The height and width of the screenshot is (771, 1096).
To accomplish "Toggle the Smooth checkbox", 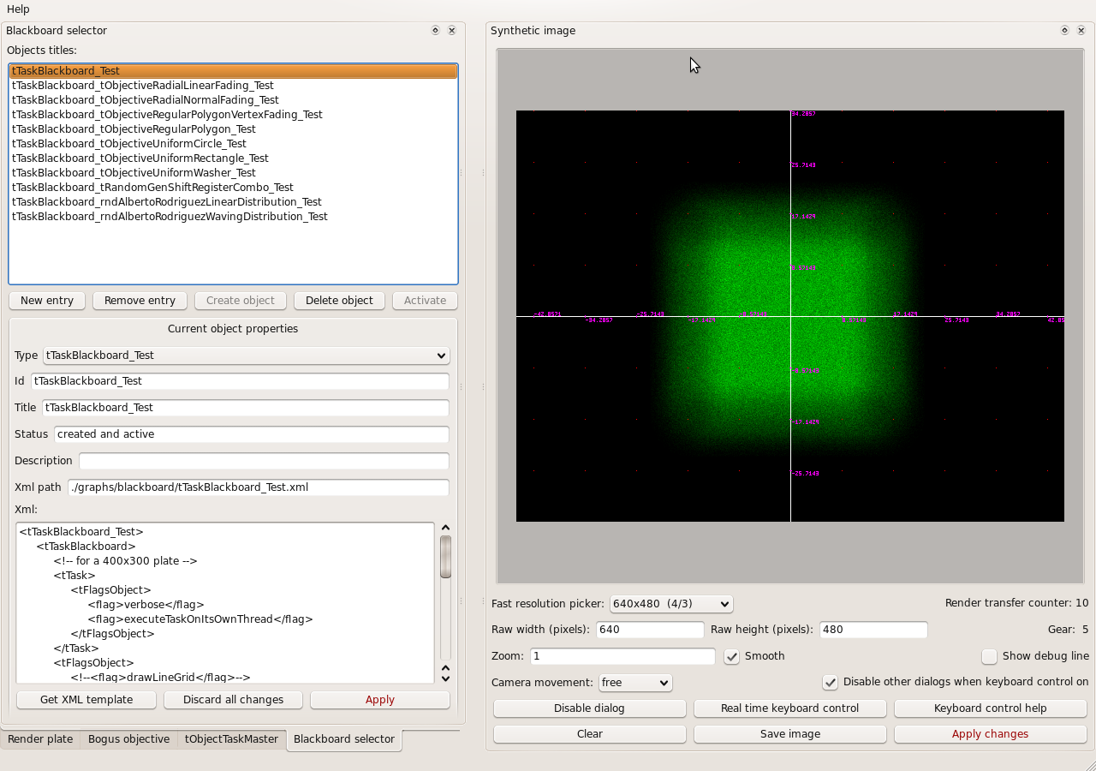I will (732, 656).
